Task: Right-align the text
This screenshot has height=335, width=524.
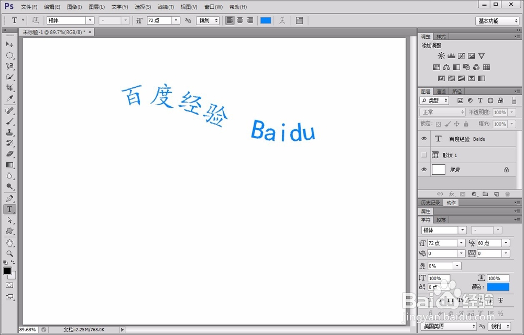Action: pos(249,20)
